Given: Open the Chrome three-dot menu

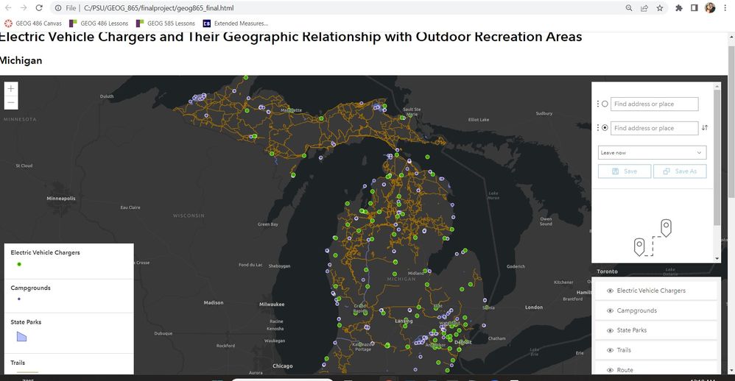Looking at the screenshot, I should tap(725, 8).
